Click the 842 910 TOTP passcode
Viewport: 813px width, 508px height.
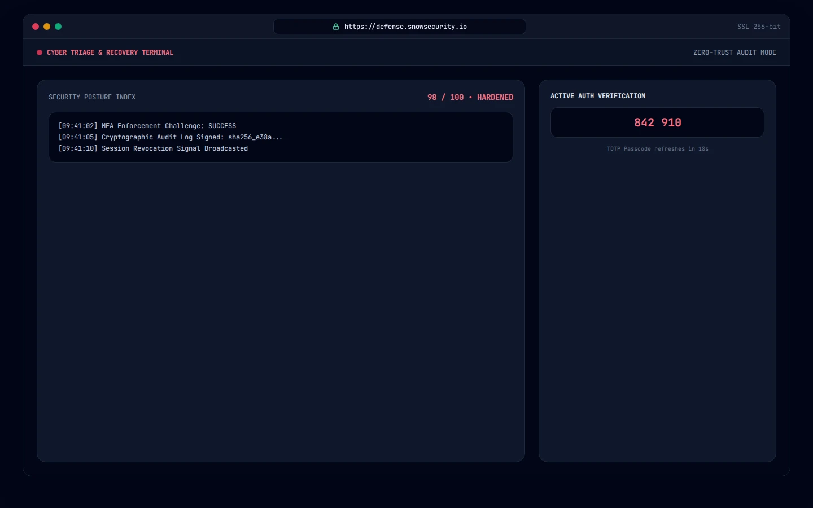pyautogui.click(x=658, y=122)
